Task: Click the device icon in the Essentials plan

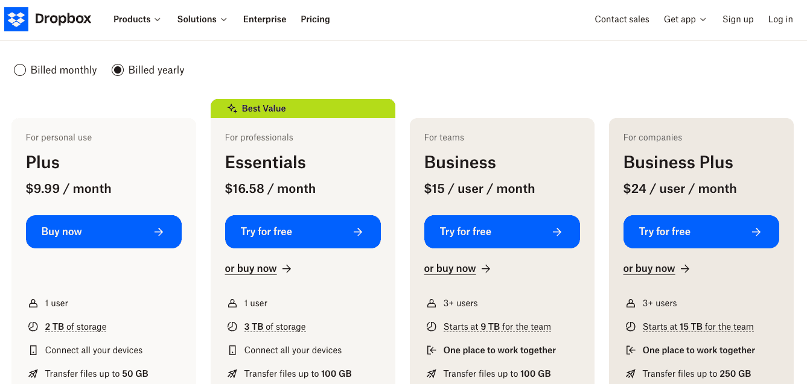Action: 232,350
